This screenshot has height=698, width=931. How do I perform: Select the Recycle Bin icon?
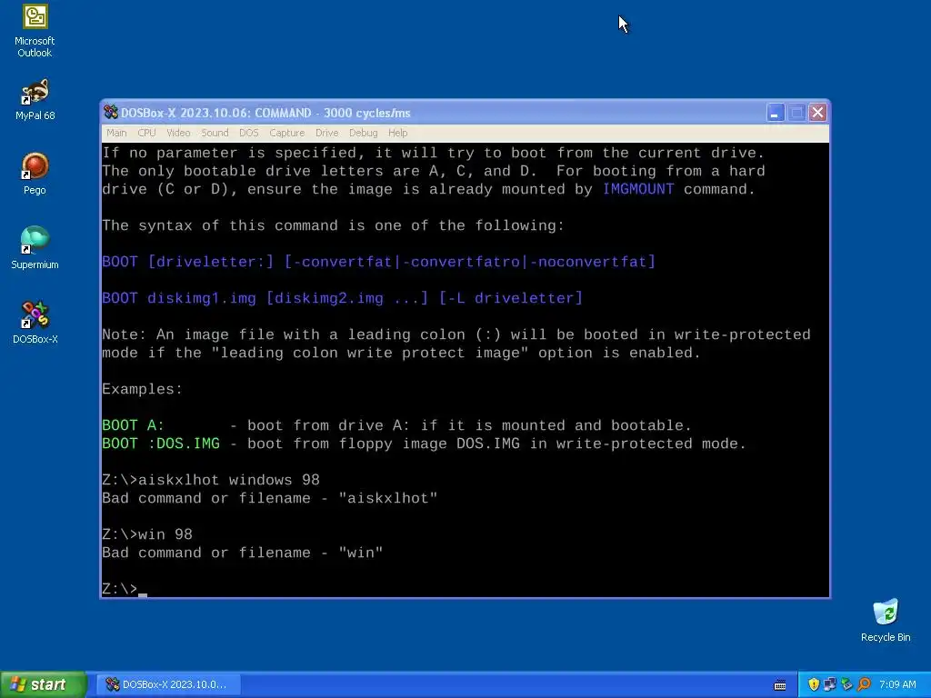(886, 620)
